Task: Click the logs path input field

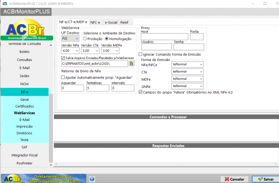Action: 94,64
